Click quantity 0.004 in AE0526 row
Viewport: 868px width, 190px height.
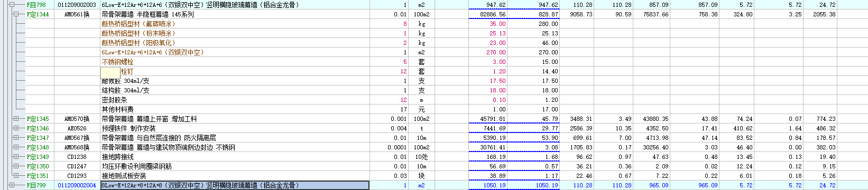coord(399,128)
